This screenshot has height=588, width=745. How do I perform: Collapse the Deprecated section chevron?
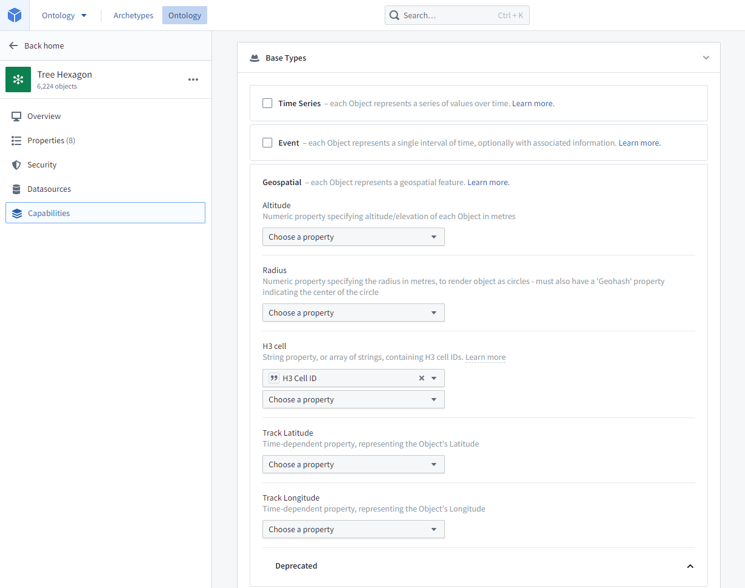(x=690, y=566)
